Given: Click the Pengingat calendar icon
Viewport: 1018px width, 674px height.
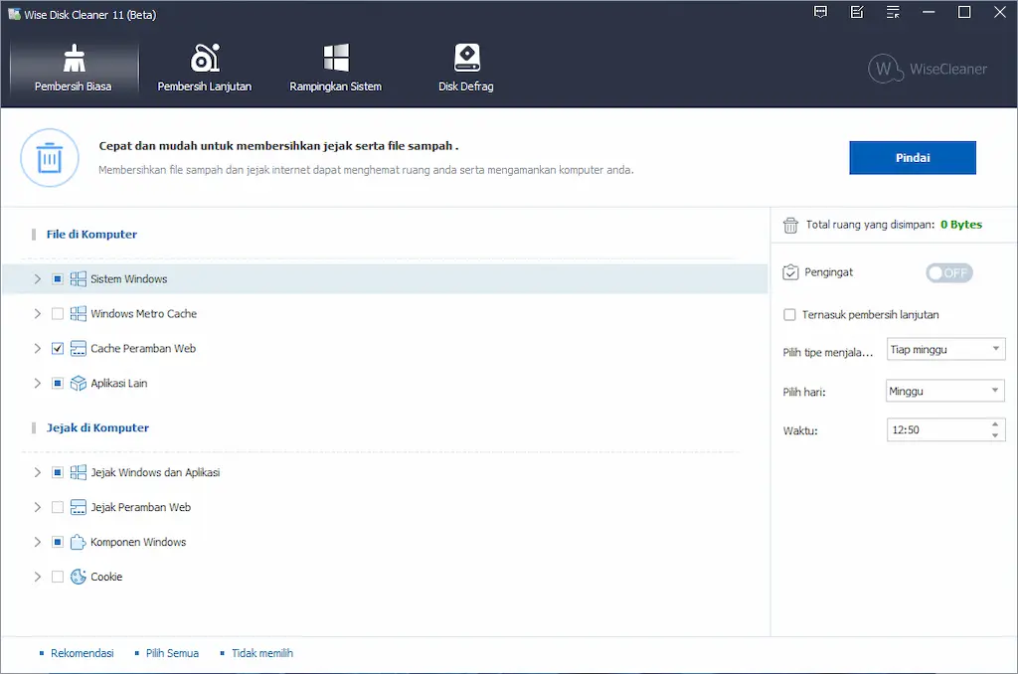Looking at the screenshot, I should (790, 272).
